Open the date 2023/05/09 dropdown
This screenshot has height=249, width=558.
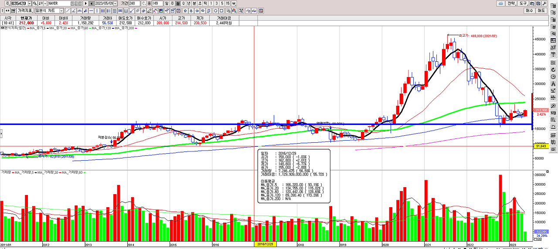click(x=115, y=3)
